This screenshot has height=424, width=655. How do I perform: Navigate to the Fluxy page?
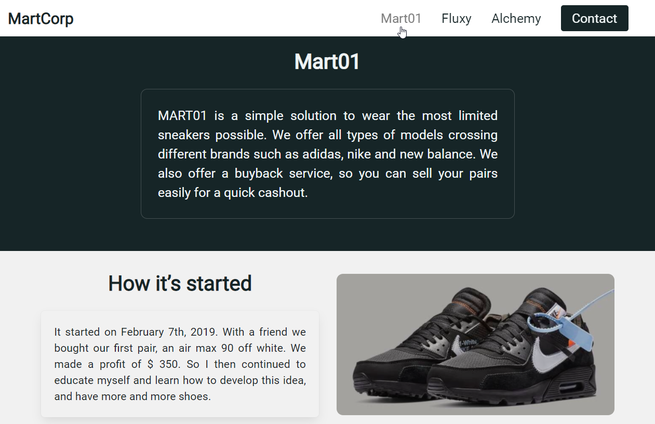point(456,18)
